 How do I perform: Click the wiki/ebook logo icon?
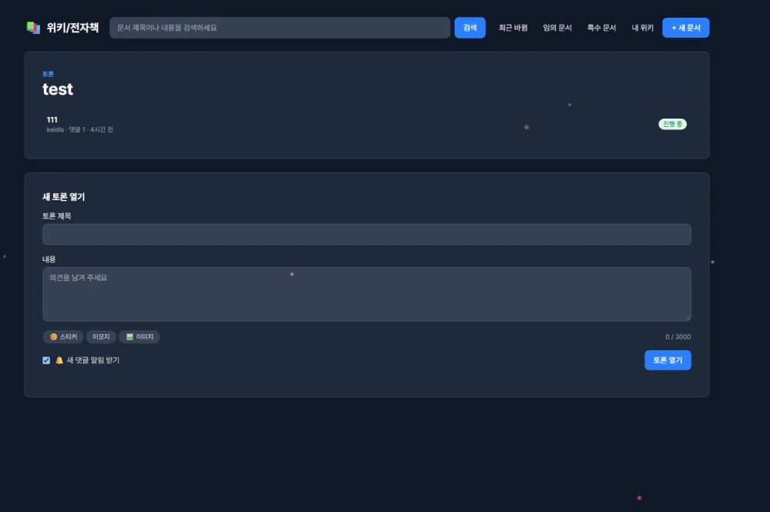33,28
